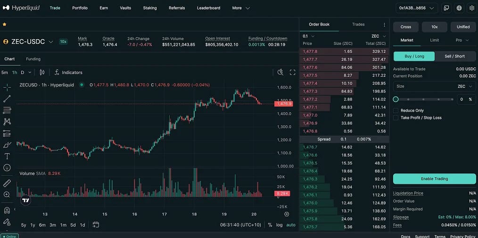Open the Cross margin mode selector
This screenshot has height=238, width=478.
(x=406, y=27)
